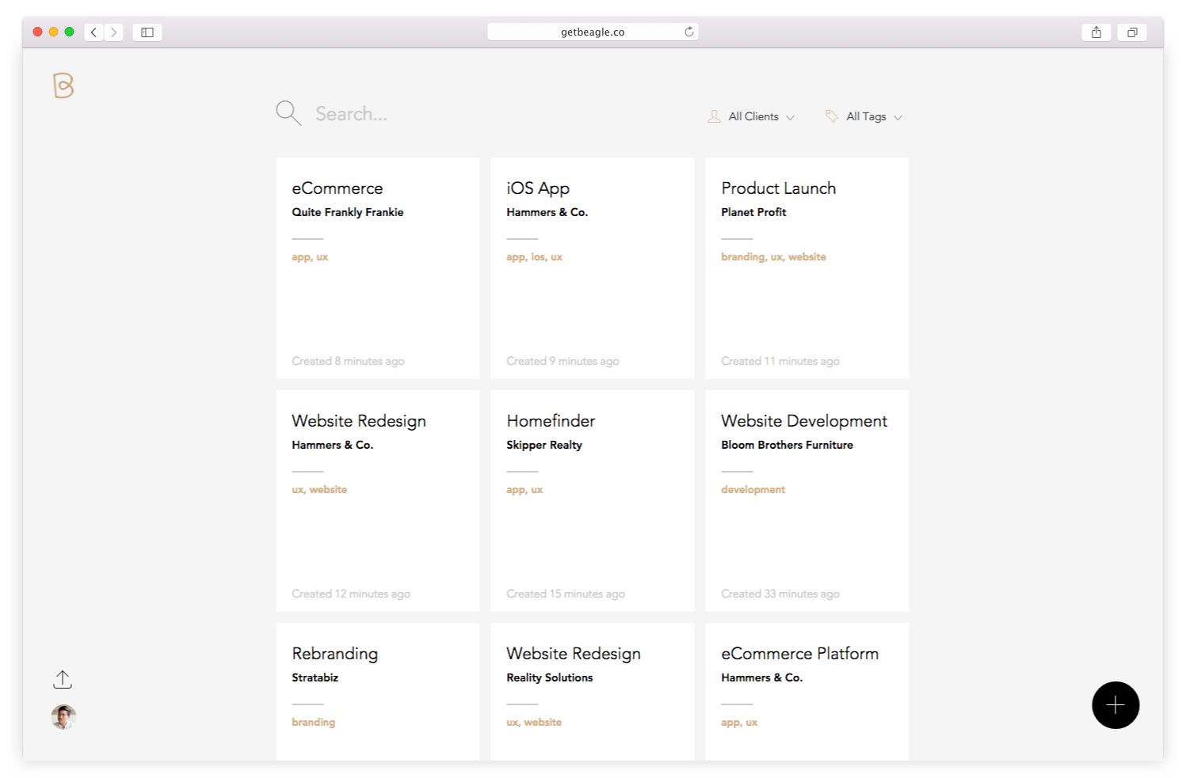Click 'app, ux' tags on Homefinder card
The height and width of the screenshot is (778, 1186).
click(524, 490)
